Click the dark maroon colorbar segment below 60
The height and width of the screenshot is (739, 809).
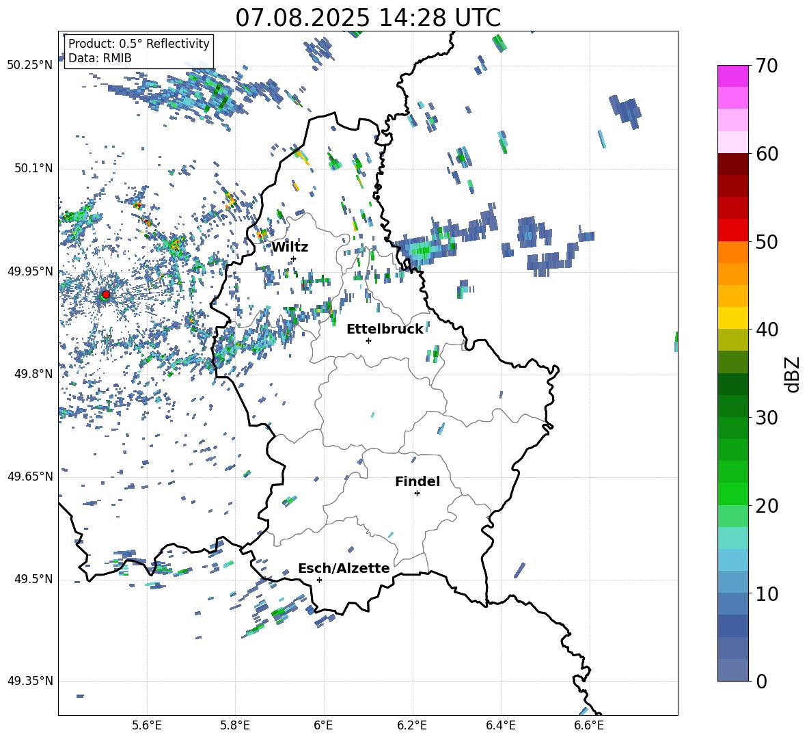click(732, 164)
